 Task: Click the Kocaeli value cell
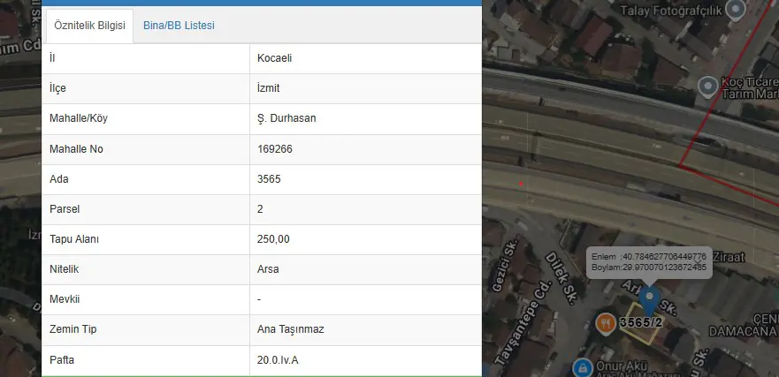(366, 58)
